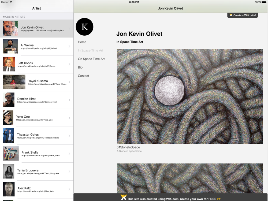Screen dimensions: 268x201
Task: Select the Jon Kevin Olivet artist name
Action: pyautogui.click(x=32, y=27)
